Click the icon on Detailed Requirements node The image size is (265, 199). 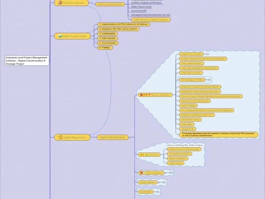pyautogui.click(x=60, y=137)
